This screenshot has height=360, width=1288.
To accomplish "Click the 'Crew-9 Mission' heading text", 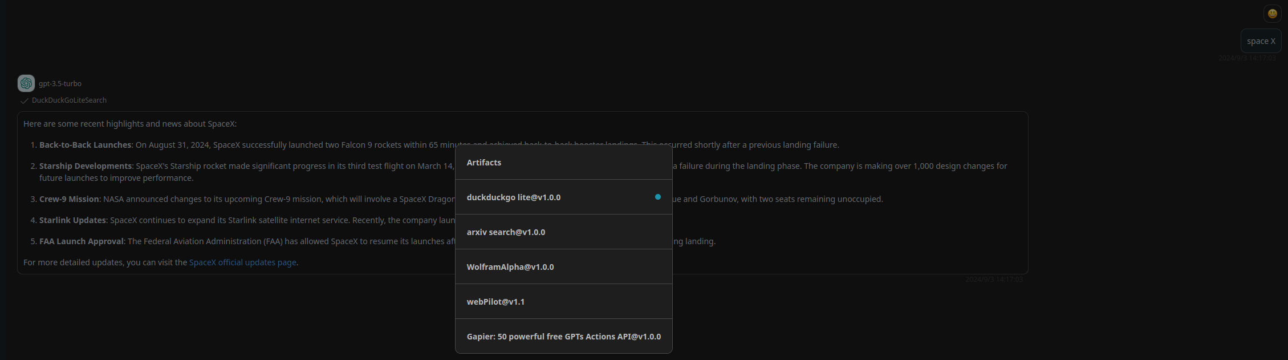I will (69, 199).
